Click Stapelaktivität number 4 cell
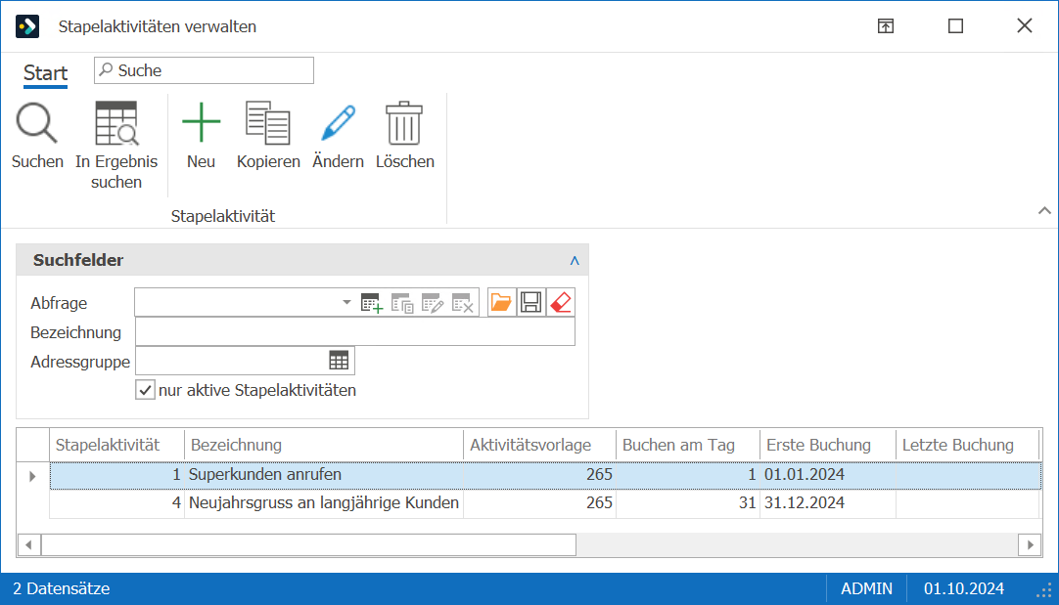 [116, 503]
